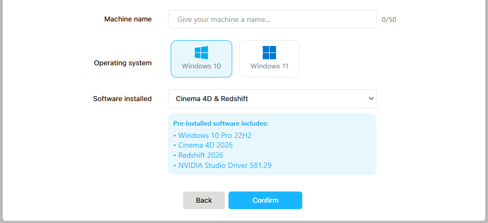The width and height of the screenshot is (488, 223).
Task: Click the Windows 10 logo icon
Action: pyautogui.click(x=201, y=52)
